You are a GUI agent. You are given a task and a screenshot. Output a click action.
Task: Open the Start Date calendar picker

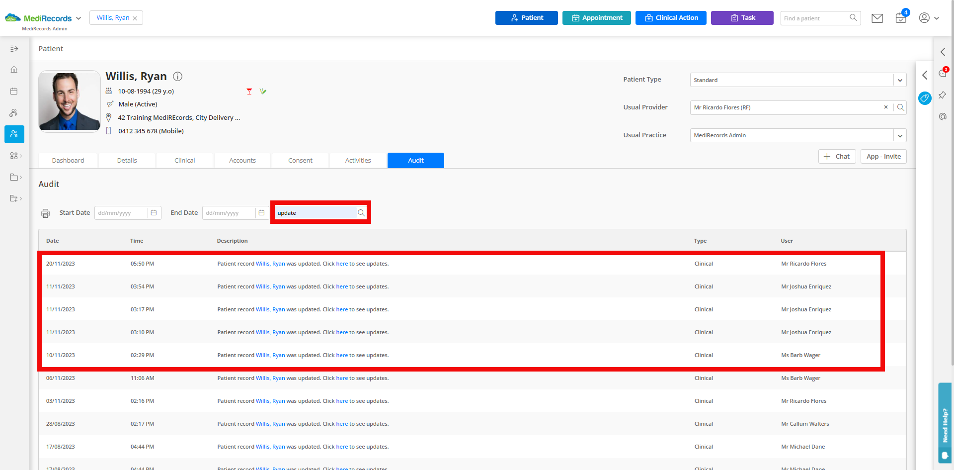tap(155, 212)
